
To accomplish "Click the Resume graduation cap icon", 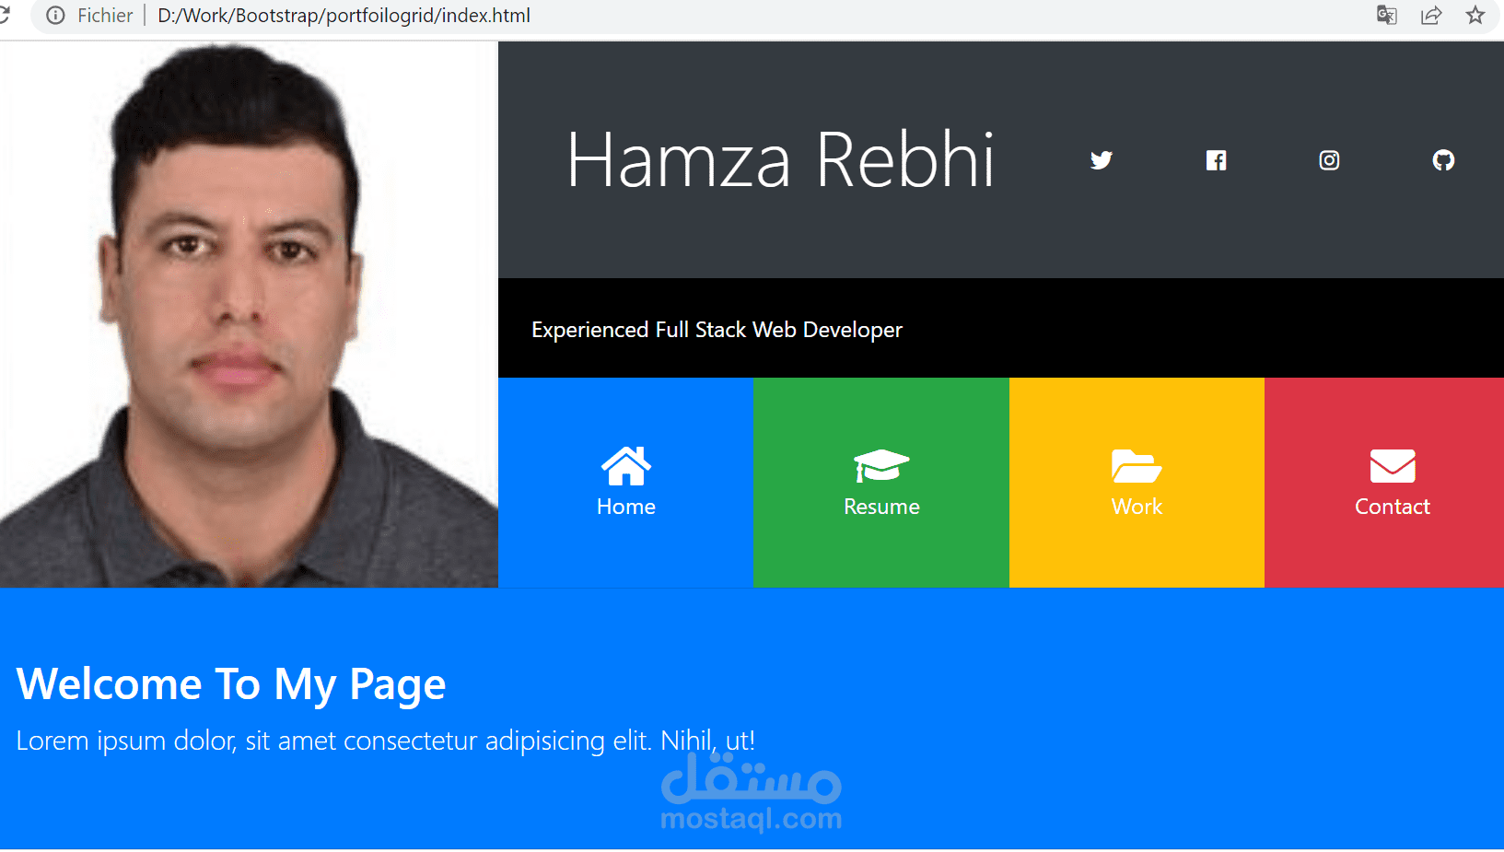I will click(881, 466).
